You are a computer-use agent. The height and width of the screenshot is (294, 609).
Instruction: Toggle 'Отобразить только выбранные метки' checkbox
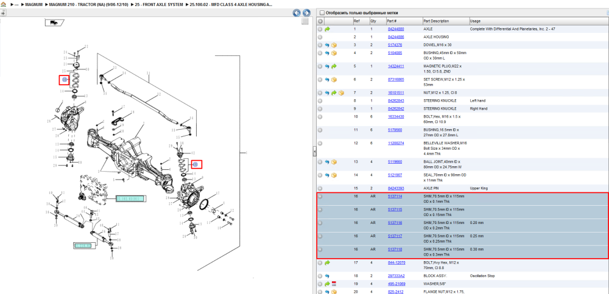click(322, 13)
